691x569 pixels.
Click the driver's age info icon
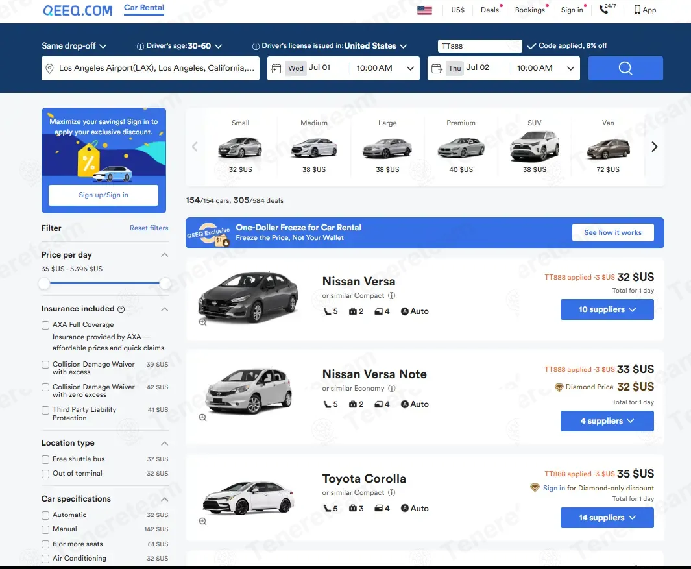click(x=140, y=46)
